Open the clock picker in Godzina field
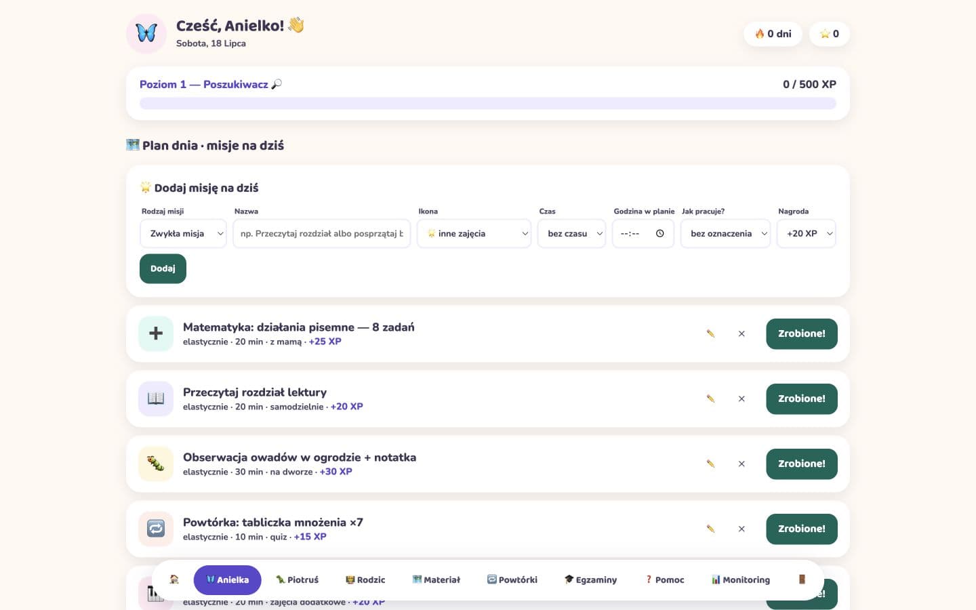Viewport: 976px width, 610px height. point(659,233)
